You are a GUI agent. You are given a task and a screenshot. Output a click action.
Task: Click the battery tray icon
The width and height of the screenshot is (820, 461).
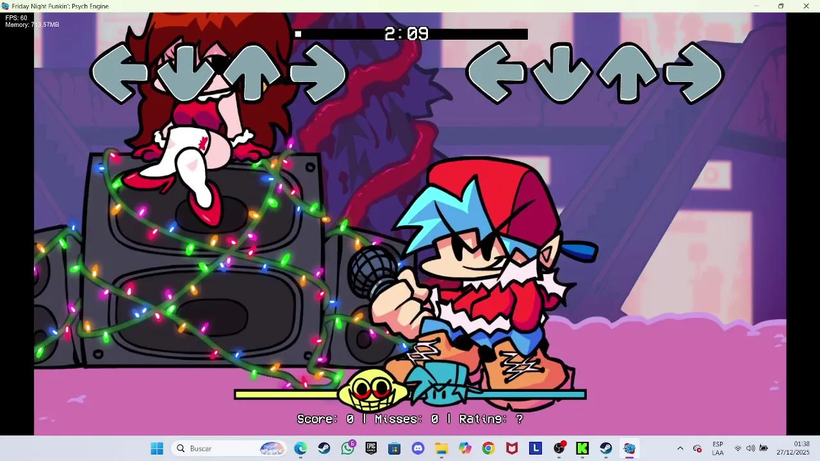763,448
